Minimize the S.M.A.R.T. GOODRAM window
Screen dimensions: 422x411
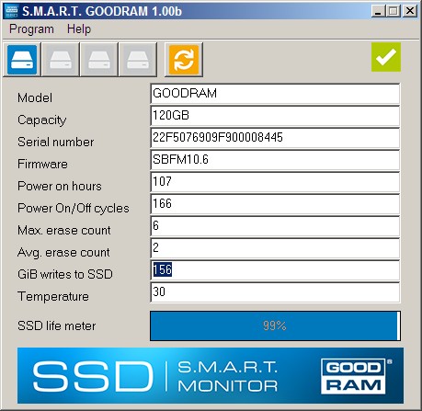click(378, 11)
